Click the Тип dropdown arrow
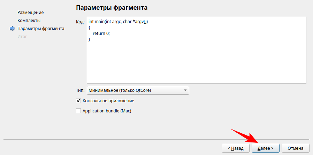 point(185,90)
